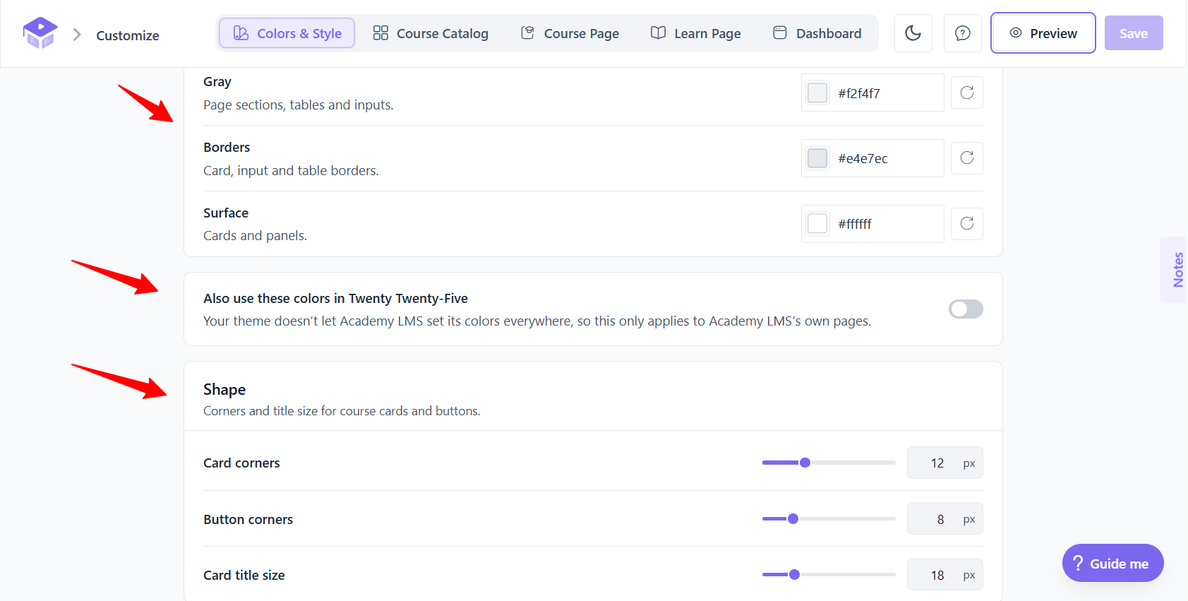Screen dimensions: 1188x601
Task: Open the Borders color swatch picker
Action: tap(817, 158)
